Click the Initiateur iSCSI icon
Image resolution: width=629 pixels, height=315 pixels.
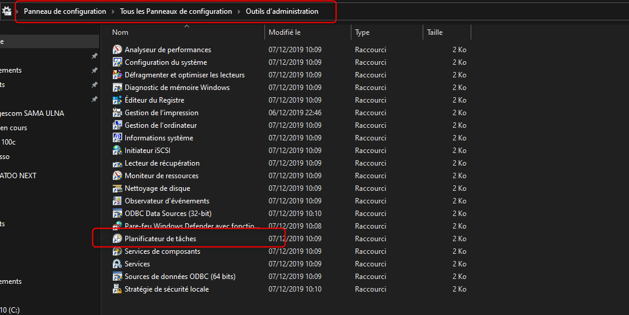pyautogui.click(x=117, y=151)
